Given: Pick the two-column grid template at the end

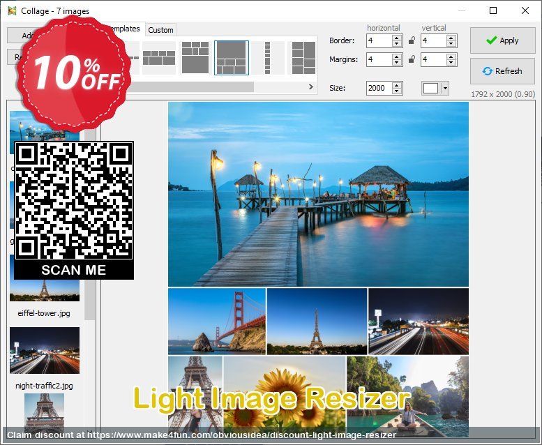Looking at the screenshot, I should pyautogui.click(x=303, y=58).
